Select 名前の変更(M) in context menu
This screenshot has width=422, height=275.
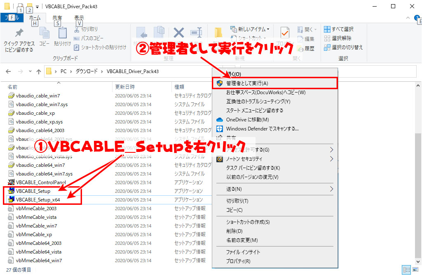tap(275, 240)
